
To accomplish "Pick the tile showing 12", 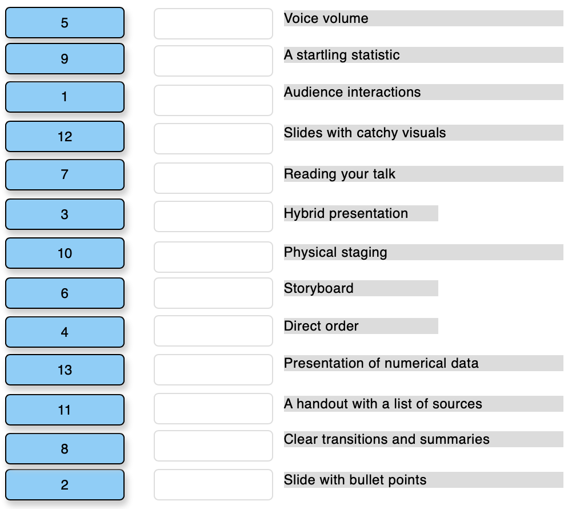I will [x=65, y=136].
